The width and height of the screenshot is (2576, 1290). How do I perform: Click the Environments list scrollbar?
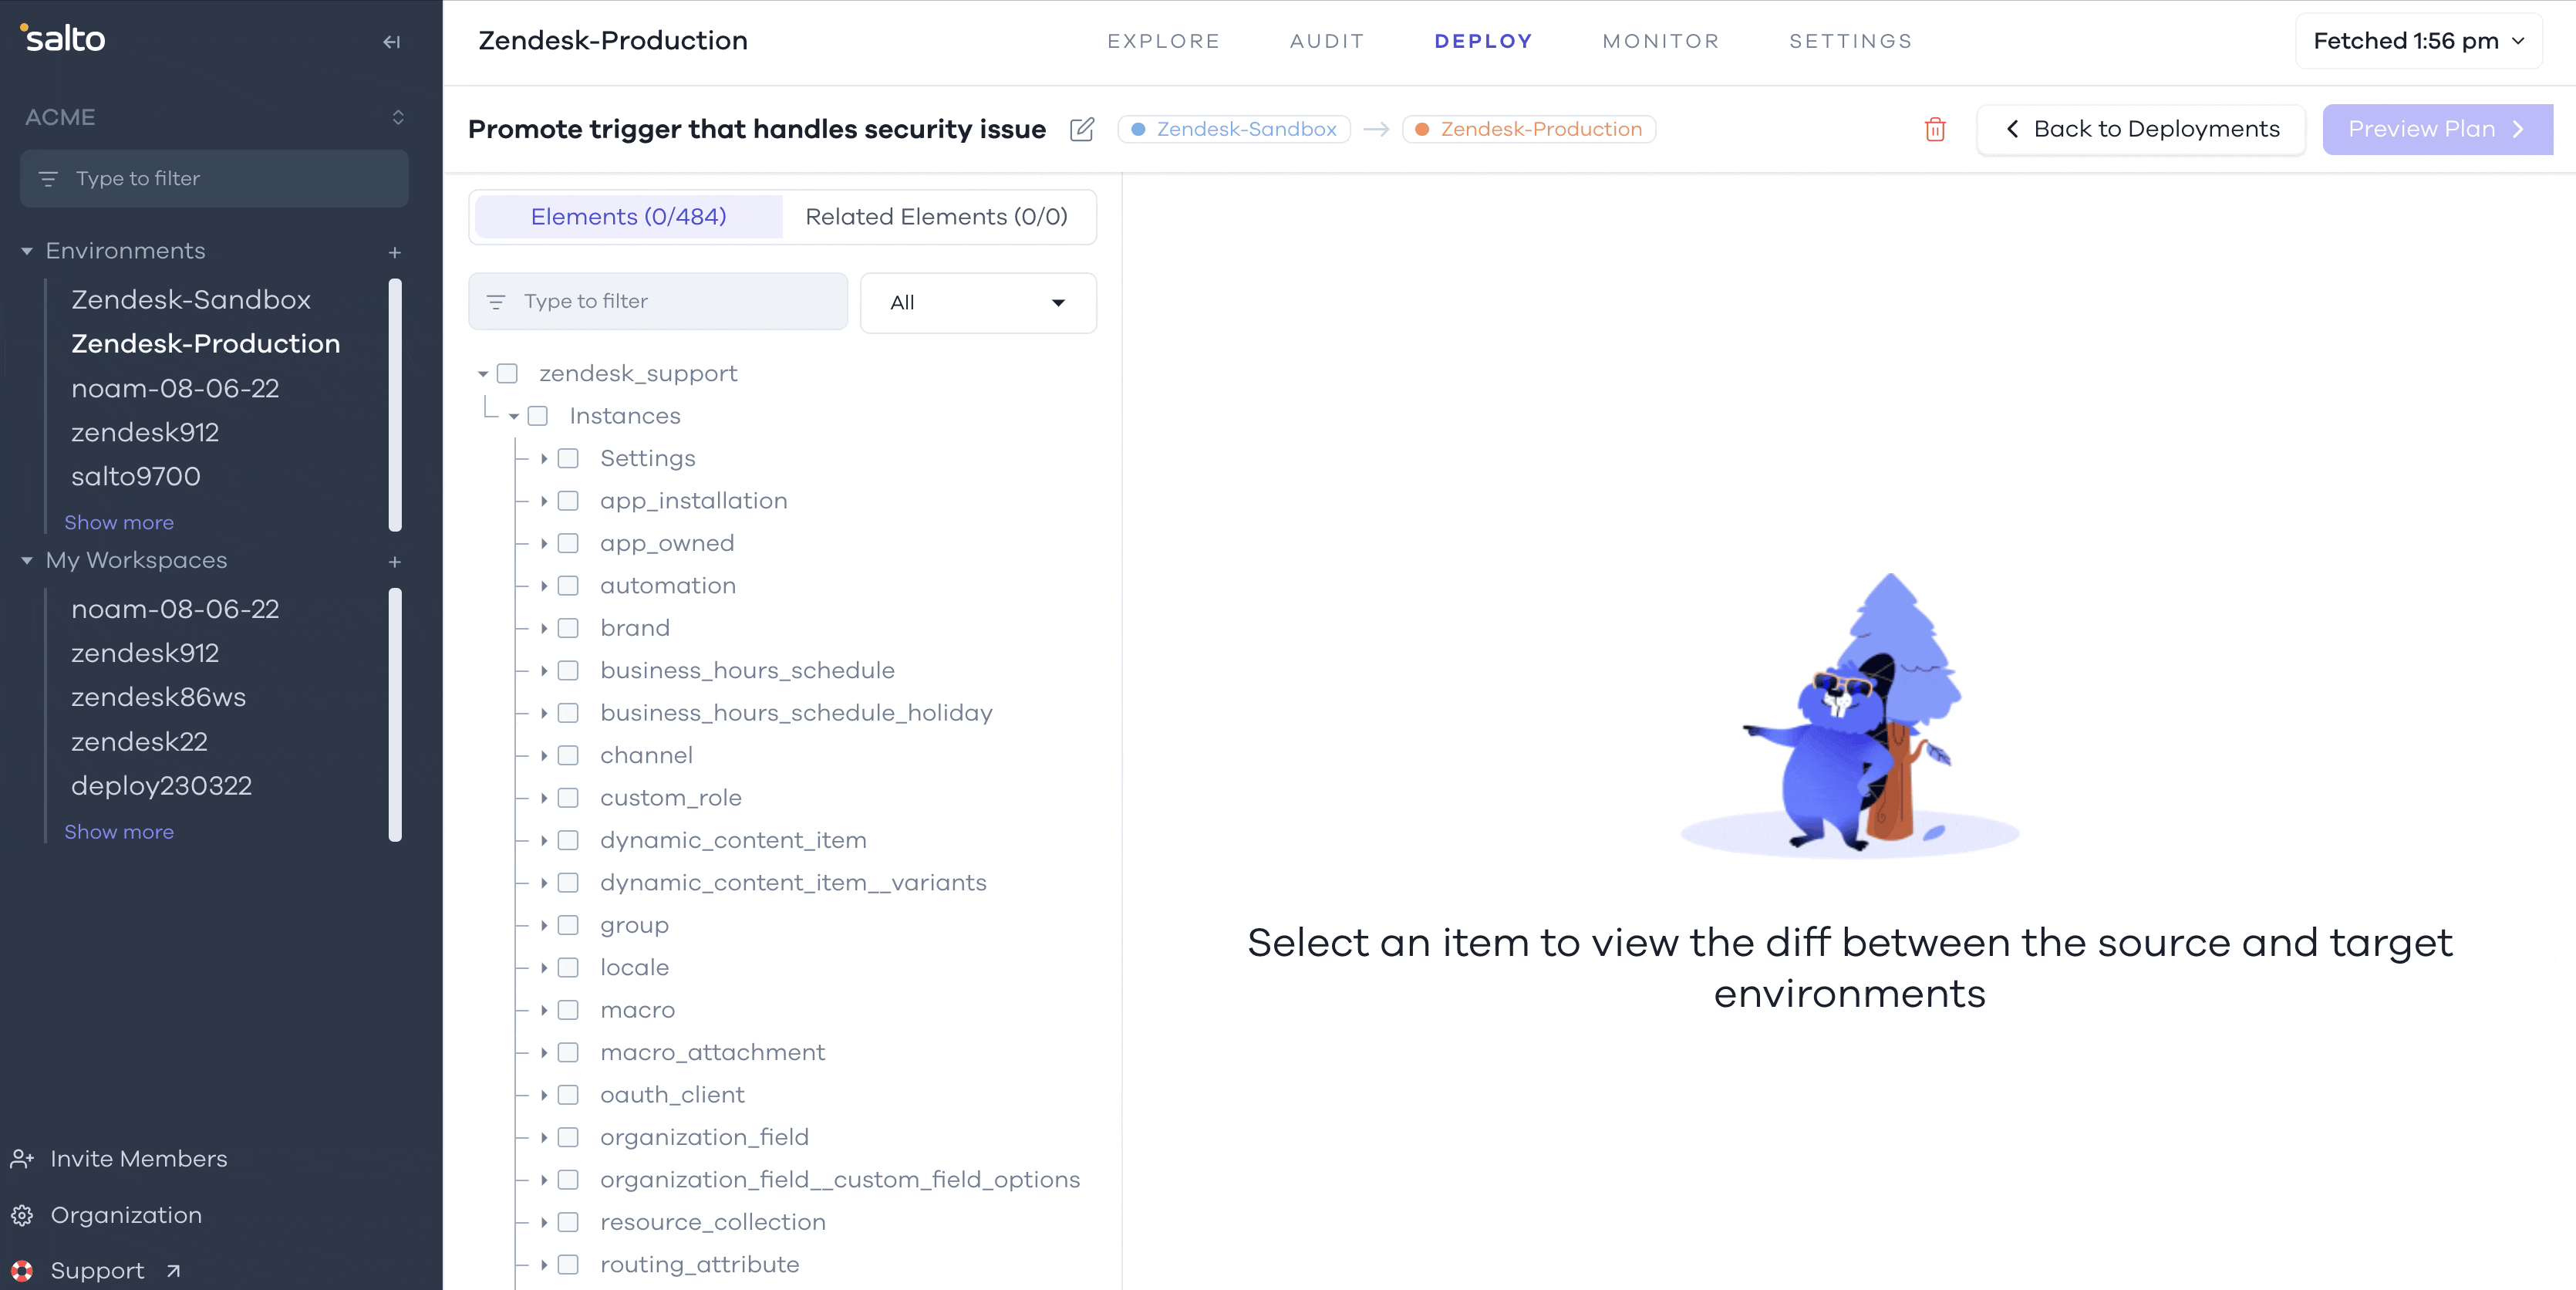coord(395,405)
